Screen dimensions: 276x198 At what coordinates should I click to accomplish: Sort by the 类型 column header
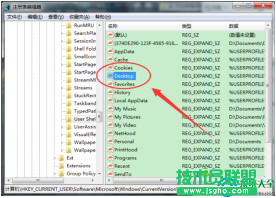[203, 26]
